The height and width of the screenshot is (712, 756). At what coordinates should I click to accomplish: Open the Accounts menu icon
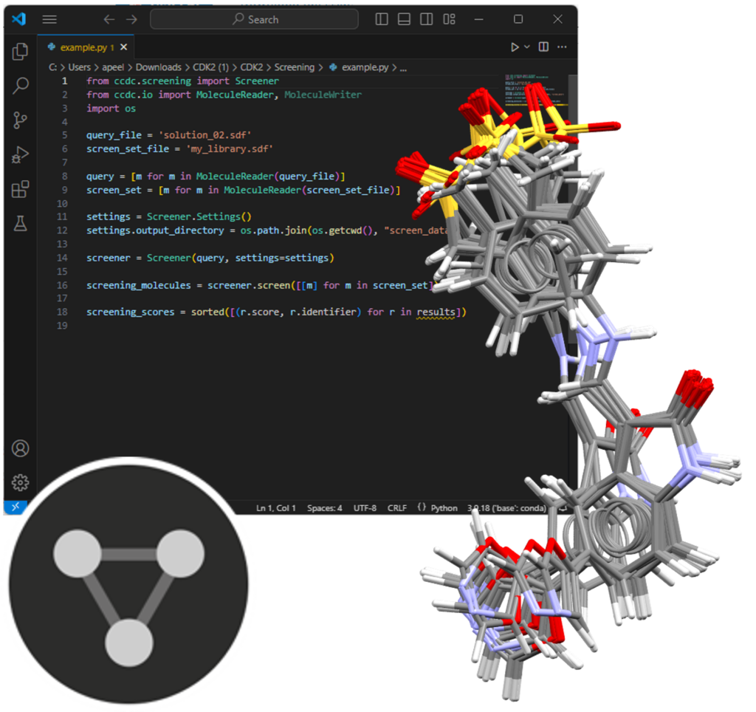21,448
